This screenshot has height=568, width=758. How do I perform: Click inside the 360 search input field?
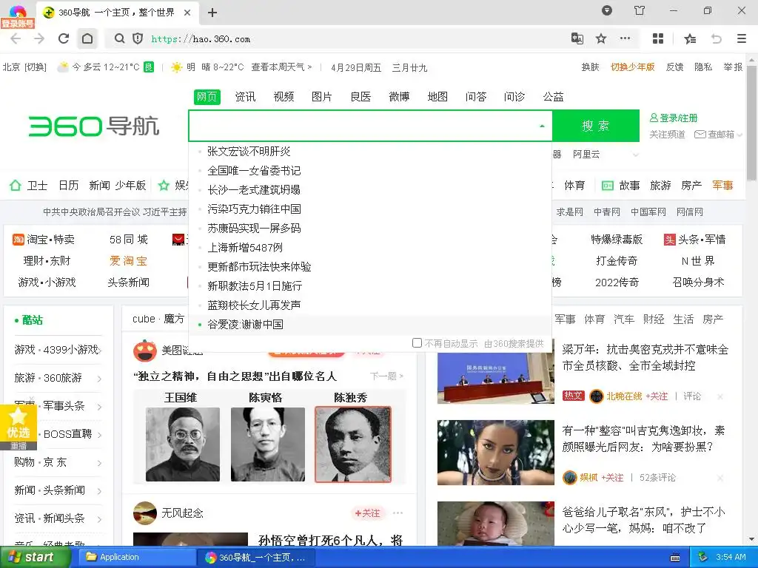[x=363, y=126]
